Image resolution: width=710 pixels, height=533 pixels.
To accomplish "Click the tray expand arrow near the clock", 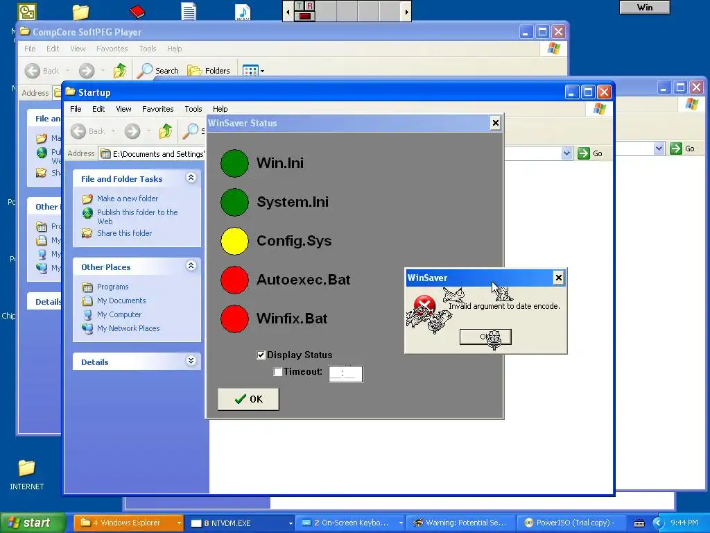I will pos(657,523).
